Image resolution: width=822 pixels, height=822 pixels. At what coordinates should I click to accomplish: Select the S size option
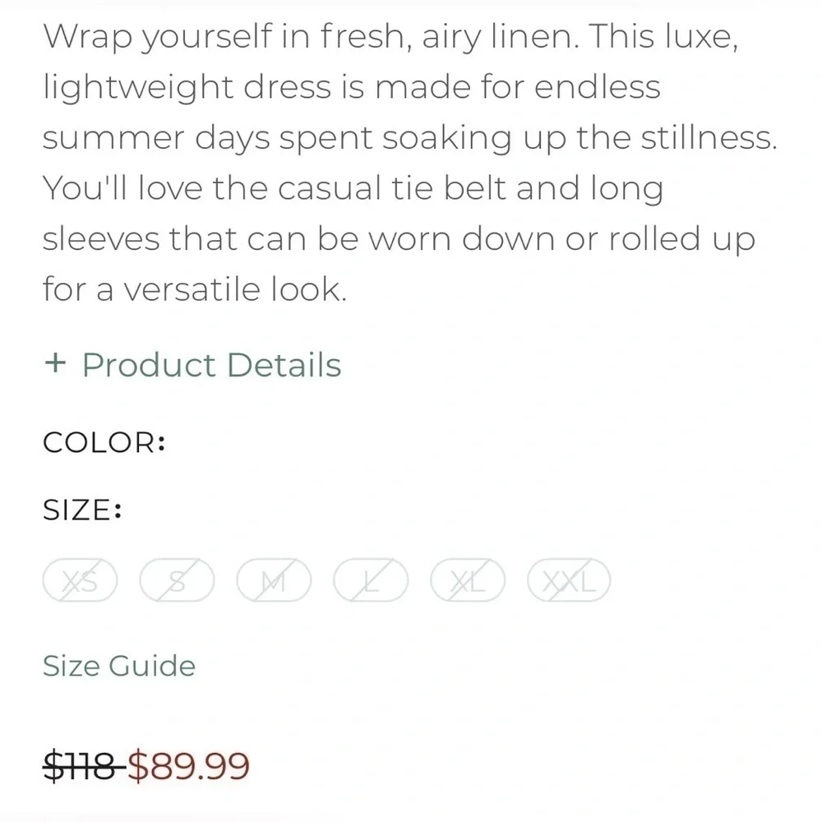[x=177, y=580]
